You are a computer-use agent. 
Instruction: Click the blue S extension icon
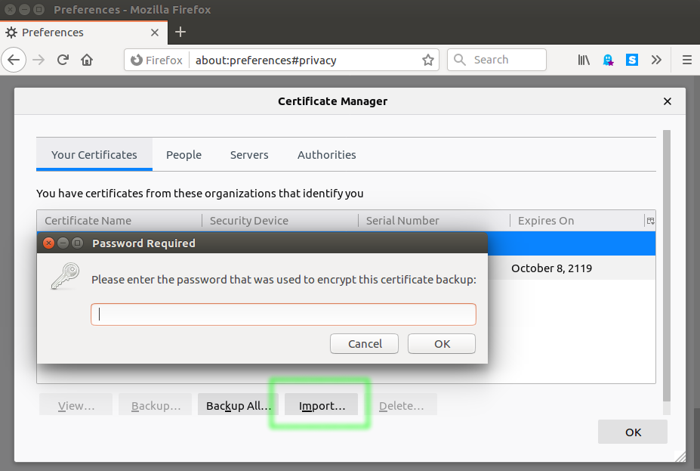click(x=631, y=60)
